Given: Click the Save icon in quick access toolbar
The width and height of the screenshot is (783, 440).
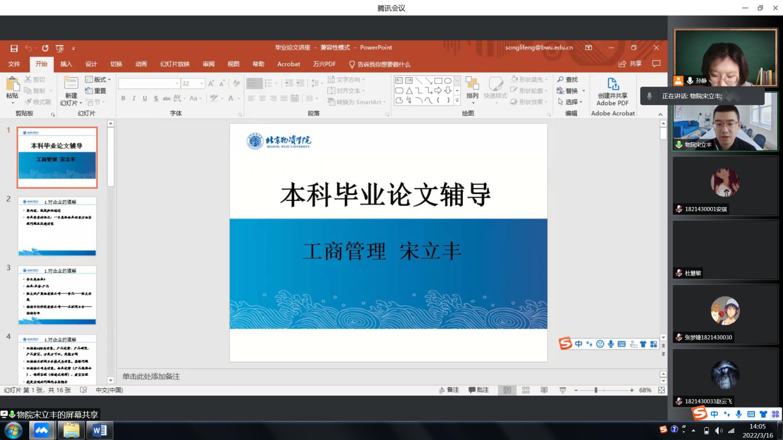Looking at the screenshot, I should pyautogui.click(x=14, y=48).
